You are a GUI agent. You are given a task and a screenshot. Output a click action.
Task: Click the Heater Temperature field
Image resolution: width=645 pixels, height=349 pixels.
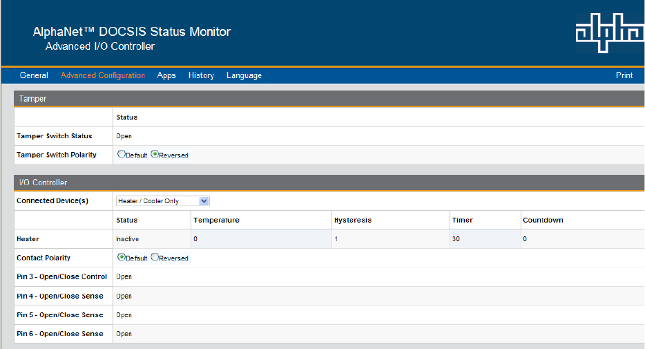pos(261,238)
